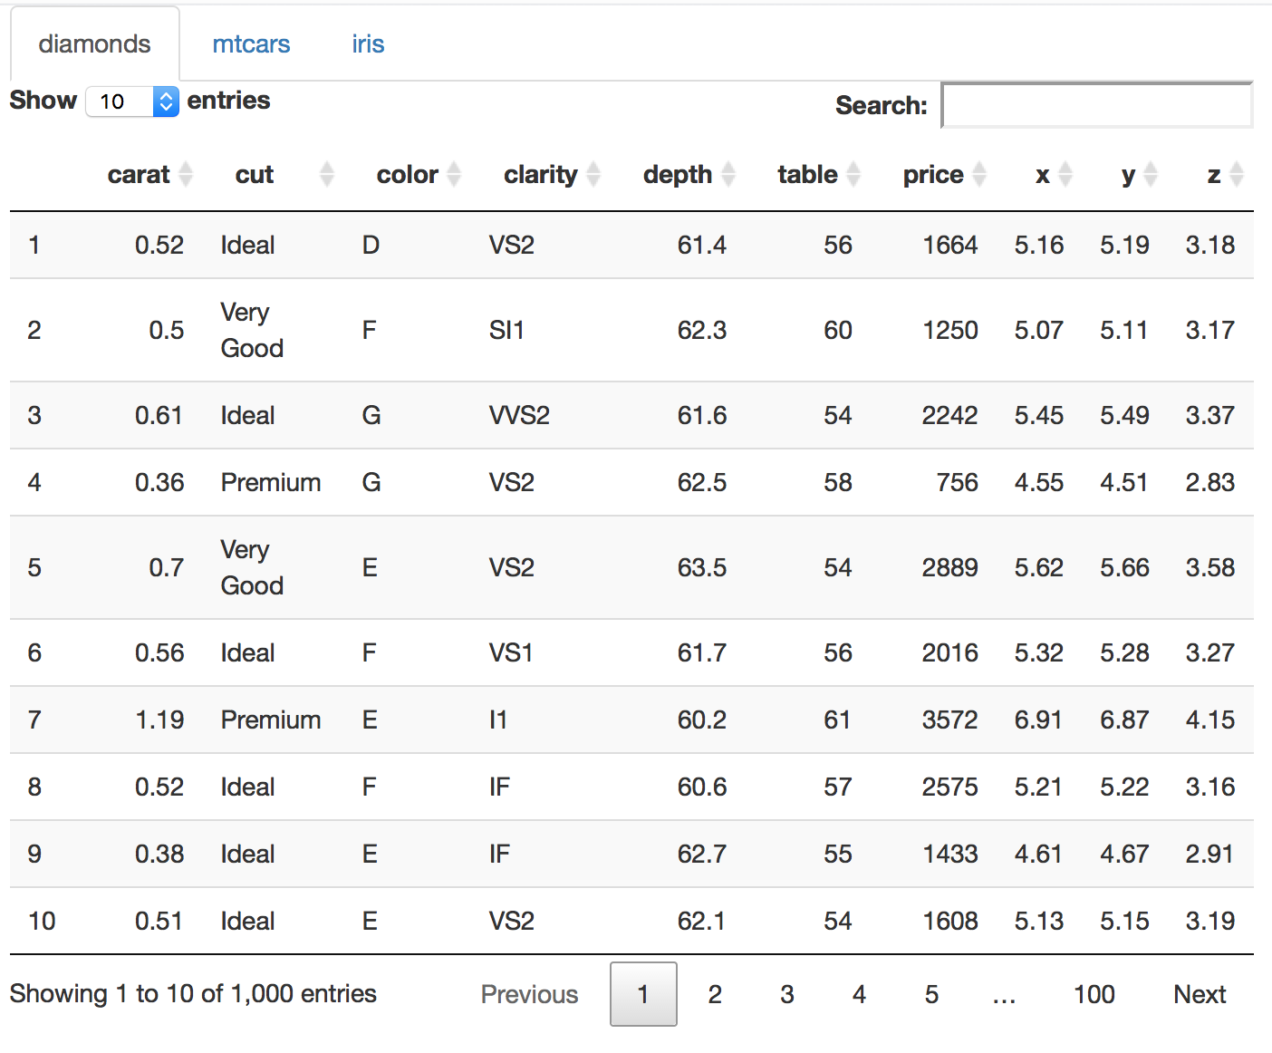Sort by y column sort arrows
1272x1053 pixels.
pos(1151,174)
